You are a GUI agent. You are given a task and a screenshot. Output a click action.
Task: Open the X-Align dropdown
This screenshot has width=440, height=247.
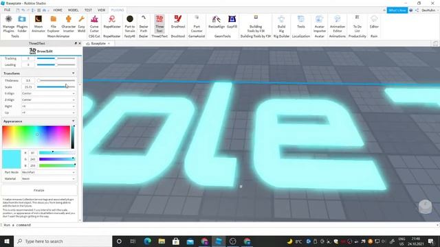[48, 93]
